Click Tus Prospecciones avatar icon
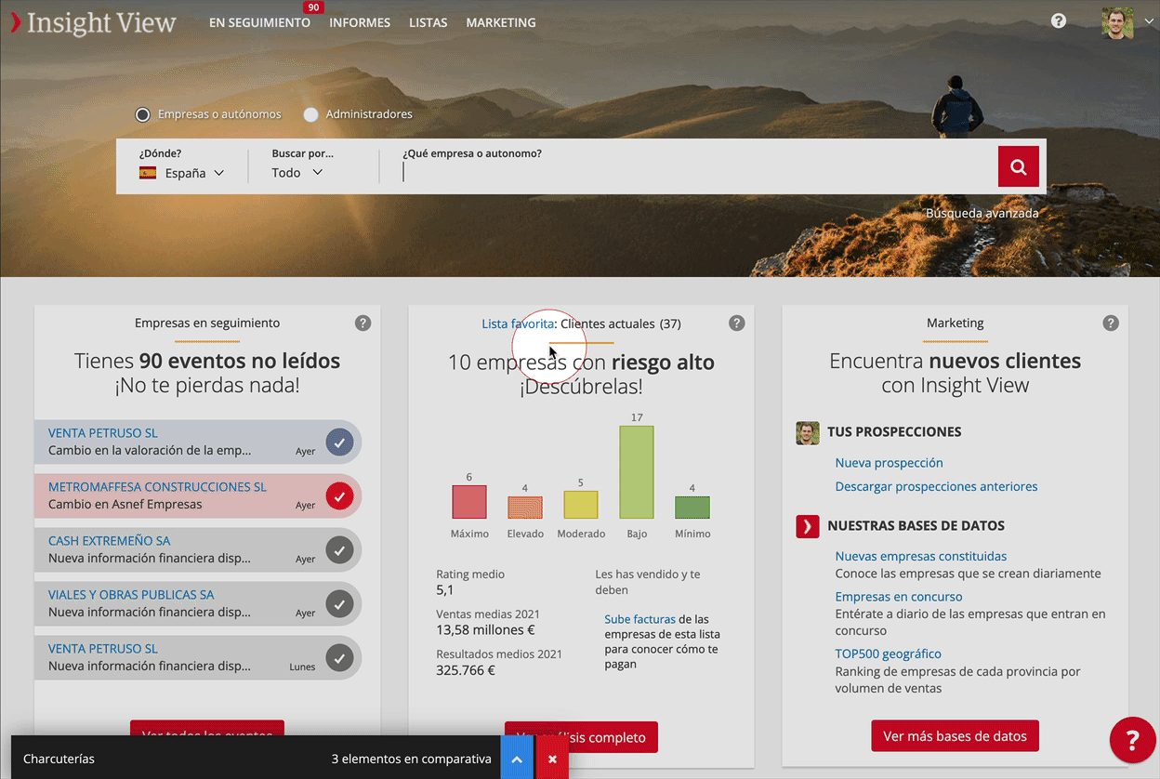The width and height of the screenshot is (1160, 779). (808, 433)
